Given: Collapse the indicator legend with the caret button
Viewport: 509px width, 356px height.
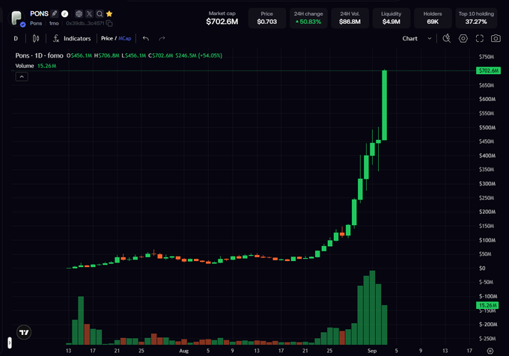Looking at the screenshot, I should 22,76.
